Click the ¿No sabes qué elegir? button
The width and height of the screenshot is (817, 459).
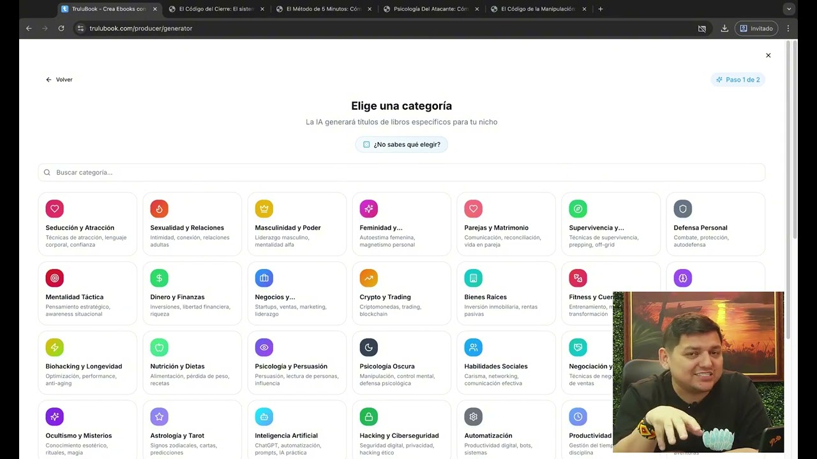[402, 145]
